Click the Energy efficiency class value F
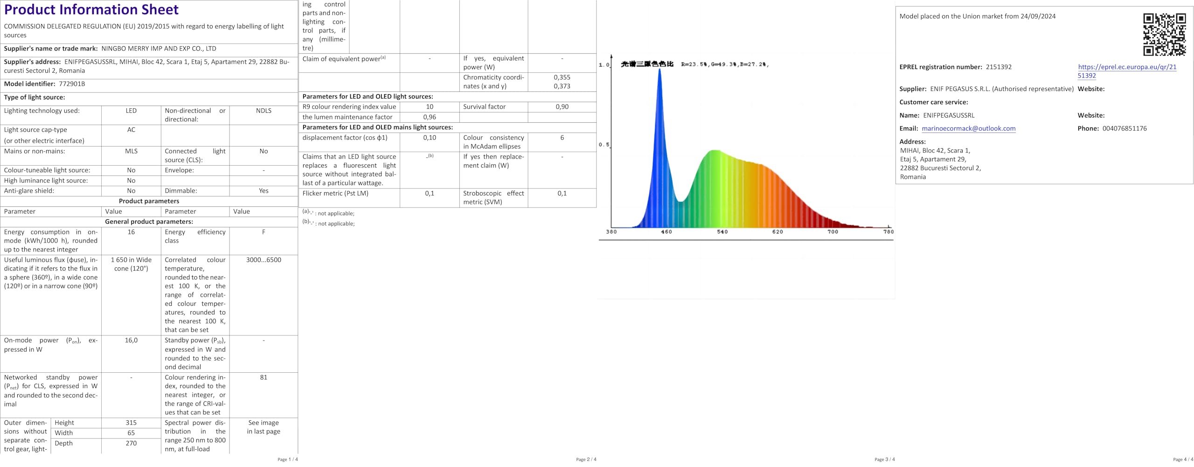This screenshot has height=467, width=1194. [264, 232]
